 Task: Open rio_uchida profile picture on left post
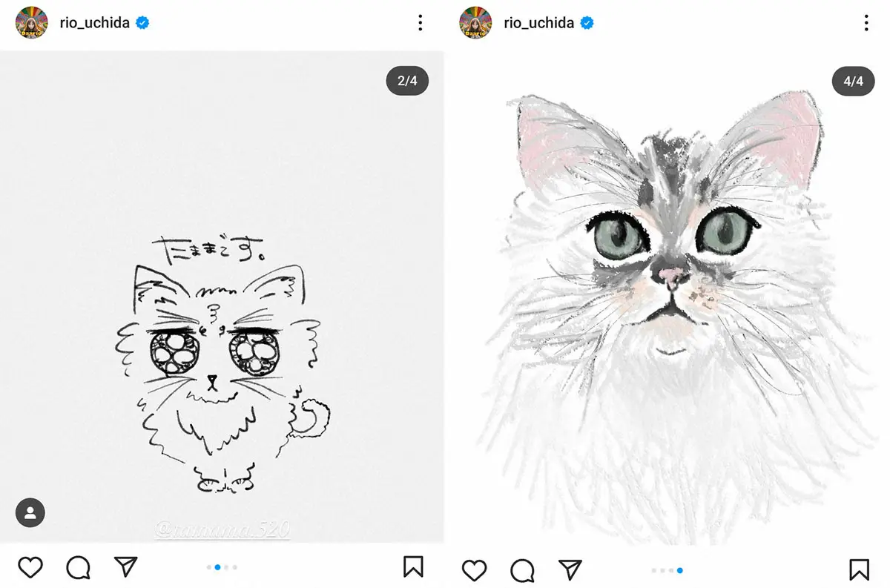[x=31, y=23]
